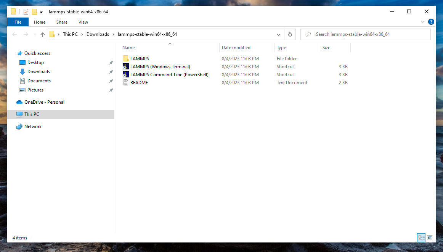The image size is (443, 252).
Task: Open Pictures in the navigation pane
Action: coord(35,90)
